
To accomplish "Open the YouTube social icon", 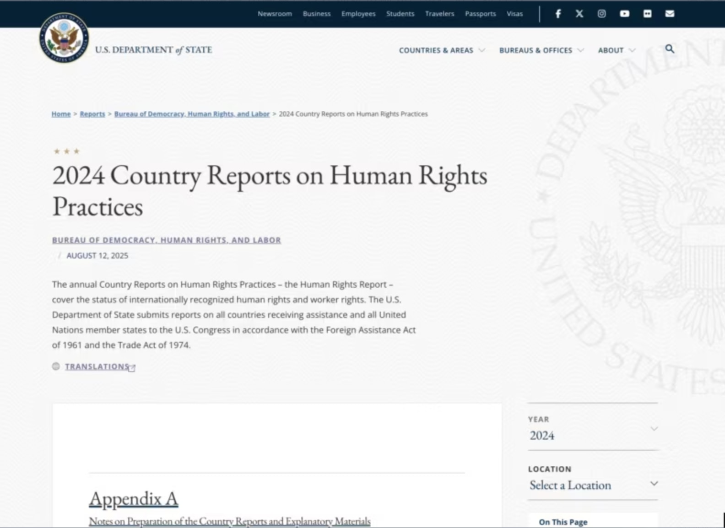I will 624,14.
